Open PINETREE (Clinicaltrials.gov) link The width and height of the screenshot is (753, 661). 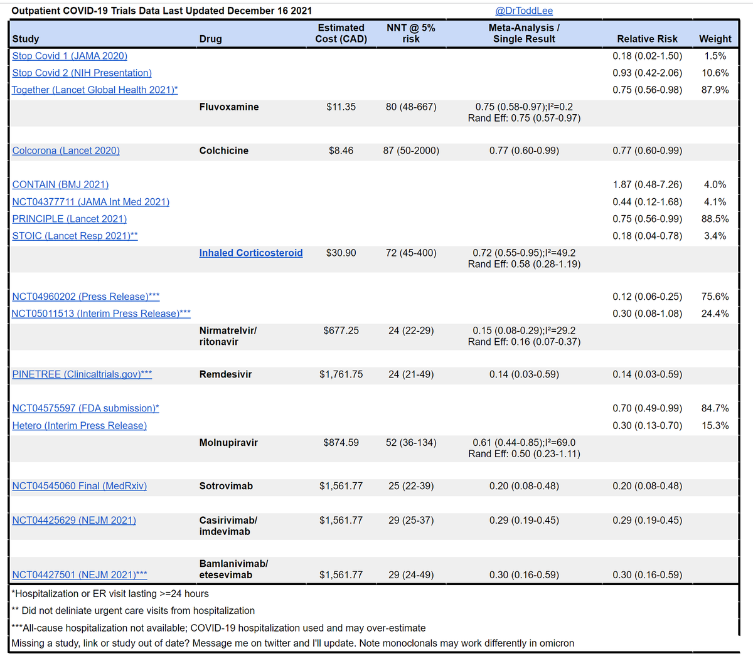[82, 374]
